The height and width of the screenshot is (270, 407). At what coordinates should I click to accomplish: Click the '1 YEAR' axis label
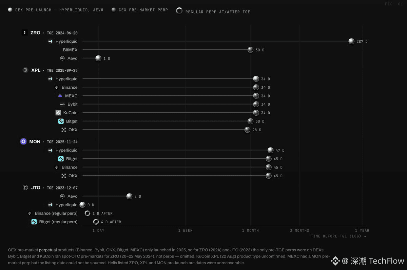[x=362, y=230]
